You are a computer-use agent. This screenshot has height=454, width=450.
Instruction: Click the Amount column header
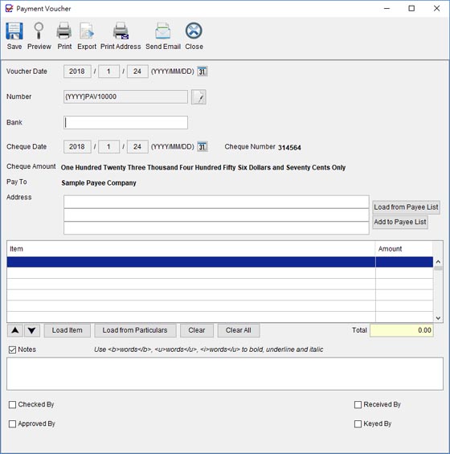coord(404,249)
